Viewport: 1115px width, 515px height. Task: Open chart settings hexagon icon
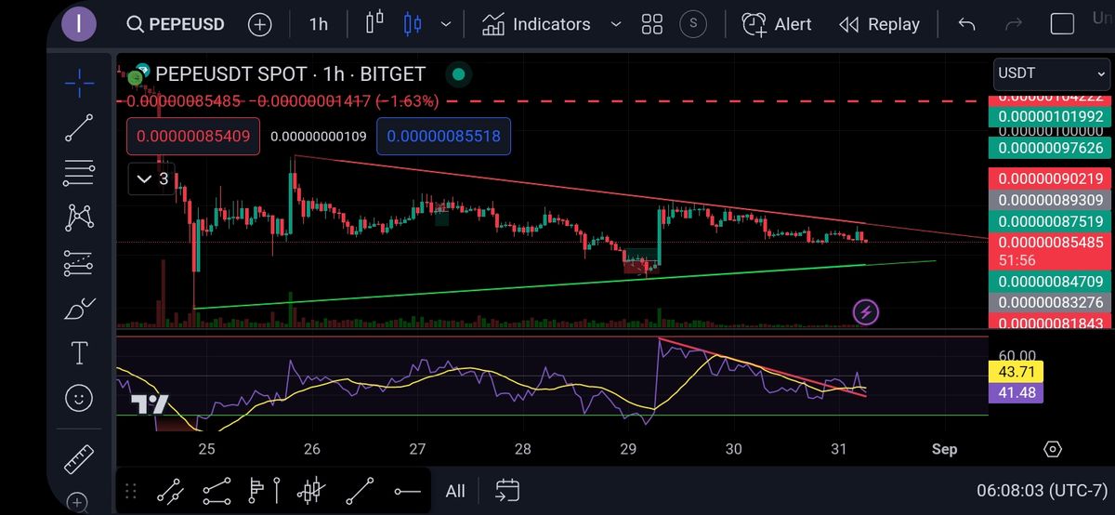(1052, 449)
